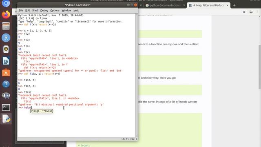261x147 pixels.
Task: Close the 'Map, Filter and Reduce' tab
Action: pyautogui.click(x=228, y=5)
